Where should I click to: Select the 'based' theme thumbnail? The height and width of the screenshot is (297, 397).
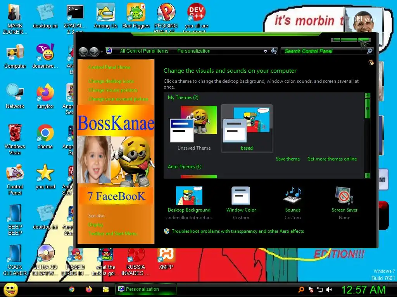[247, 128]
